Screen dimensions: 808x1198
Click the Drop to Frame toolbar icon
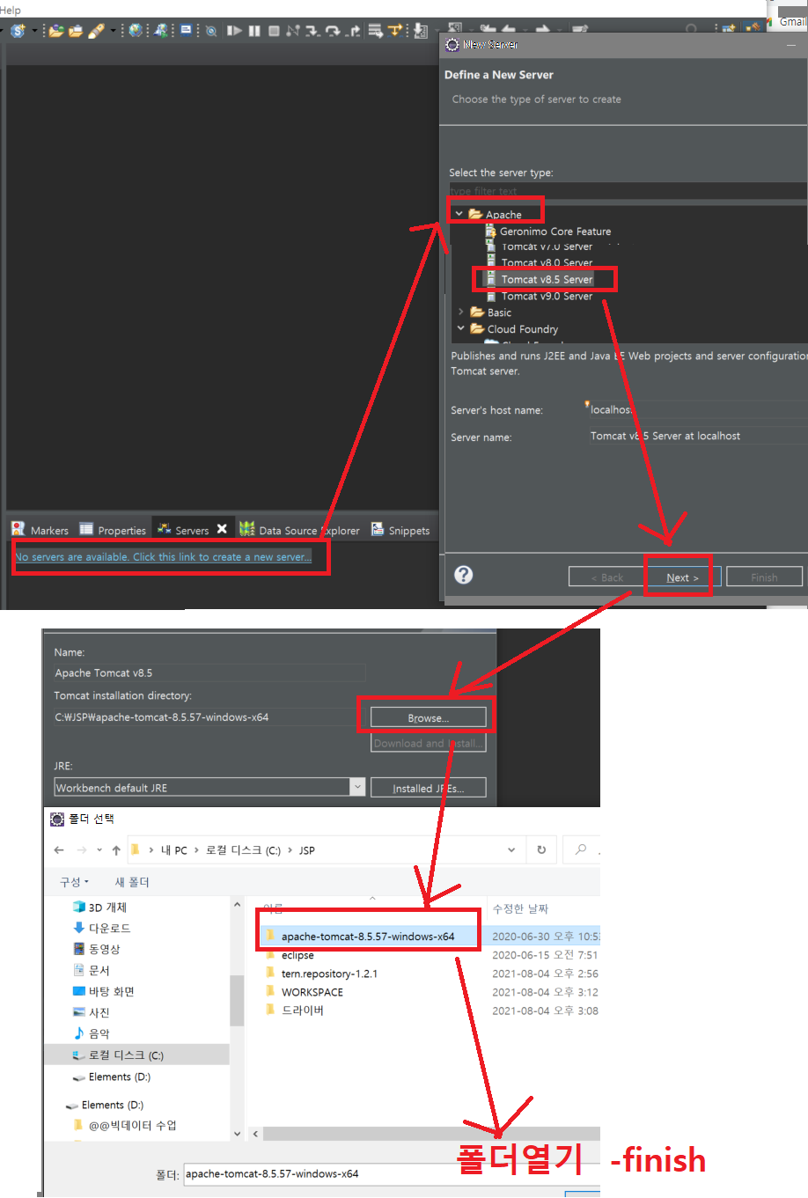[x=375, y=31]
